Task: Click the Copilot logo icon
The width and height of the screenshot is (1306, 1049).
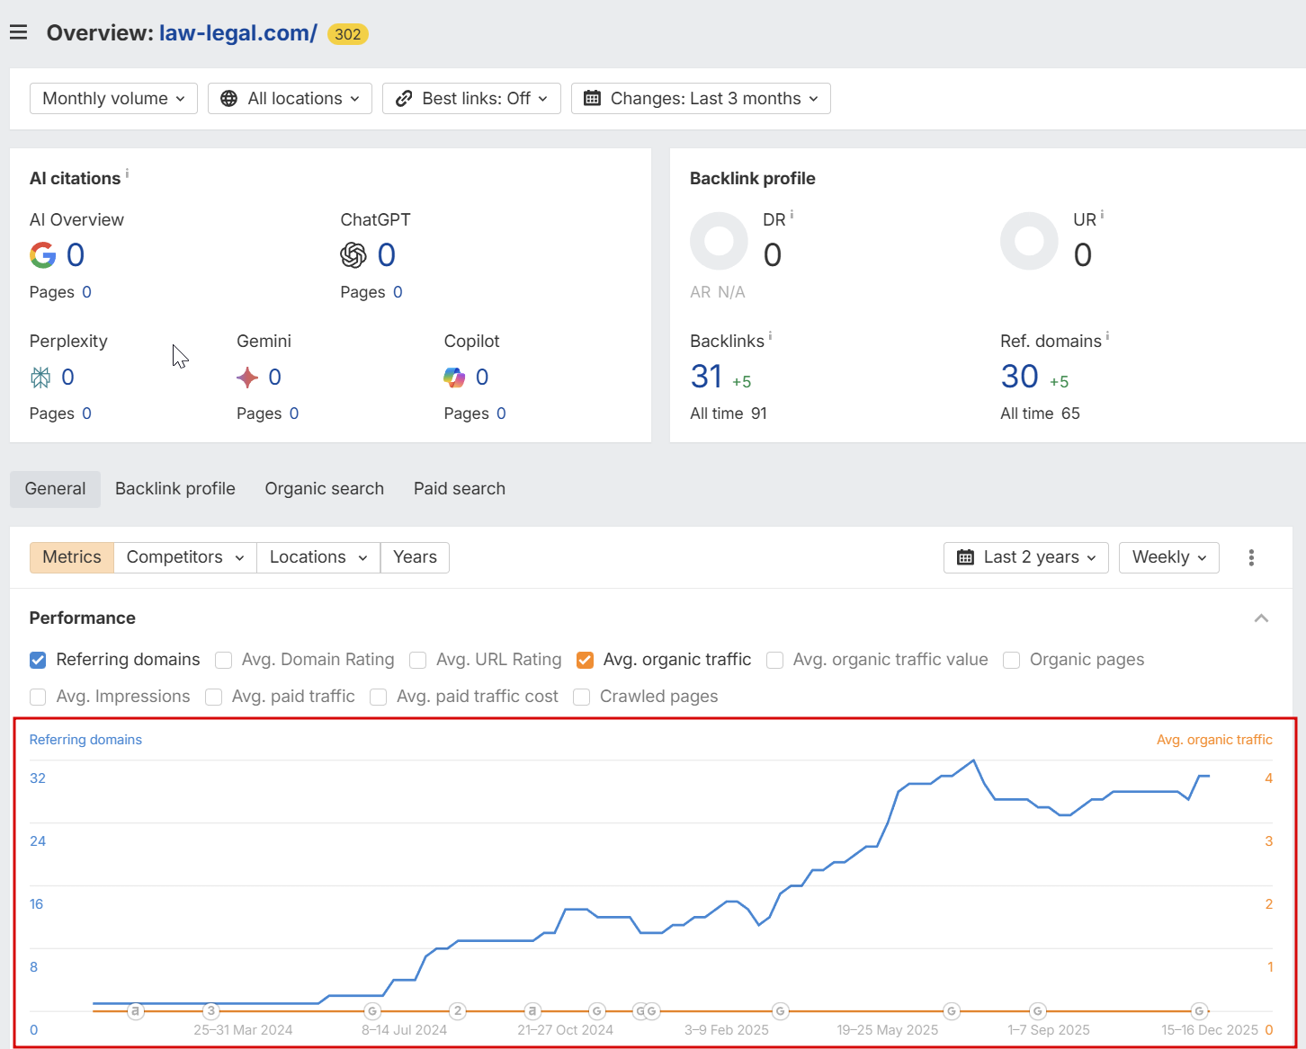Action: (454, 378)
